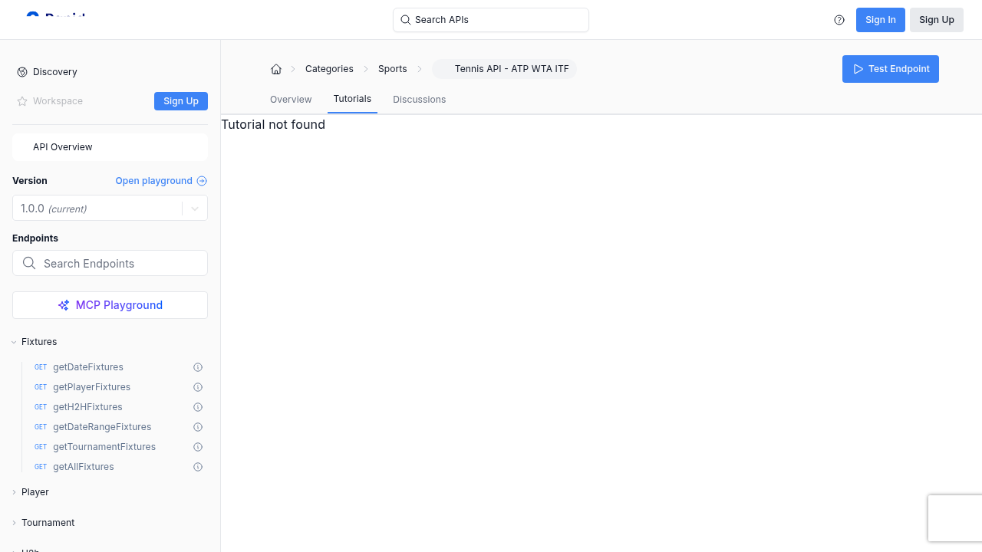The width and height of the screenshot is (982, 552).
Task: Select the getDateRangeFixtures endpoint
Action: [102, 427]
